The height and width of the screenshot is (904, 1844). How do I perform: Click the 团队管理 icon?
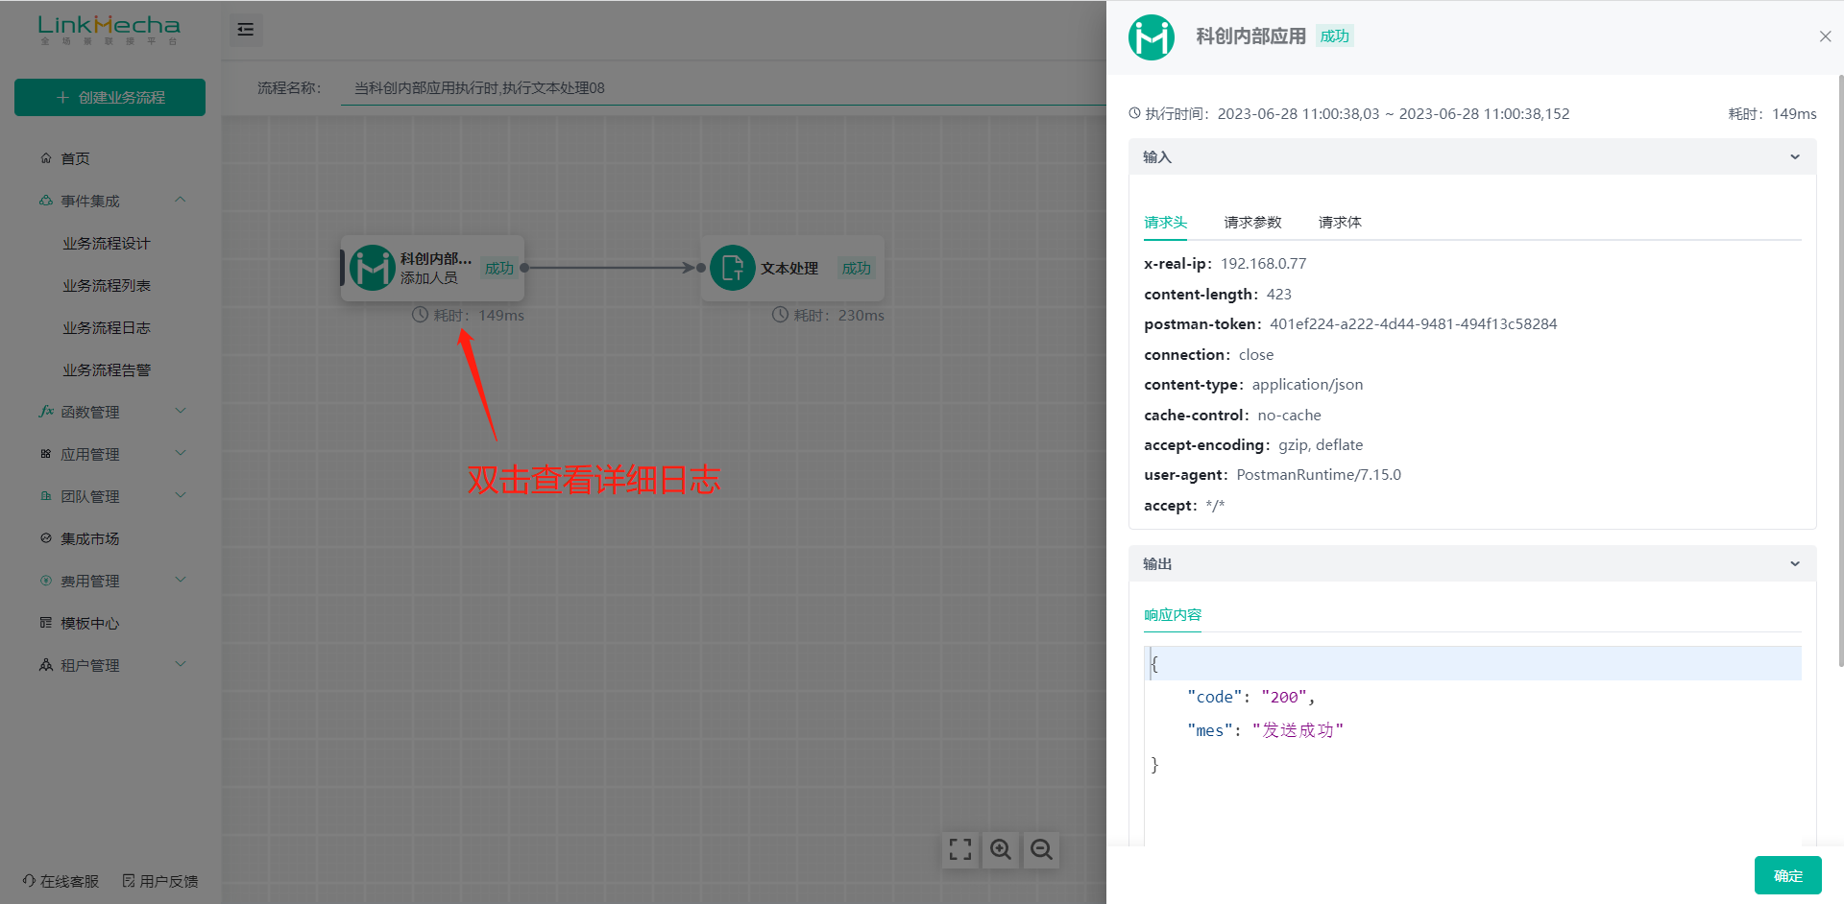pyautogui.click(x=46, y=496)
